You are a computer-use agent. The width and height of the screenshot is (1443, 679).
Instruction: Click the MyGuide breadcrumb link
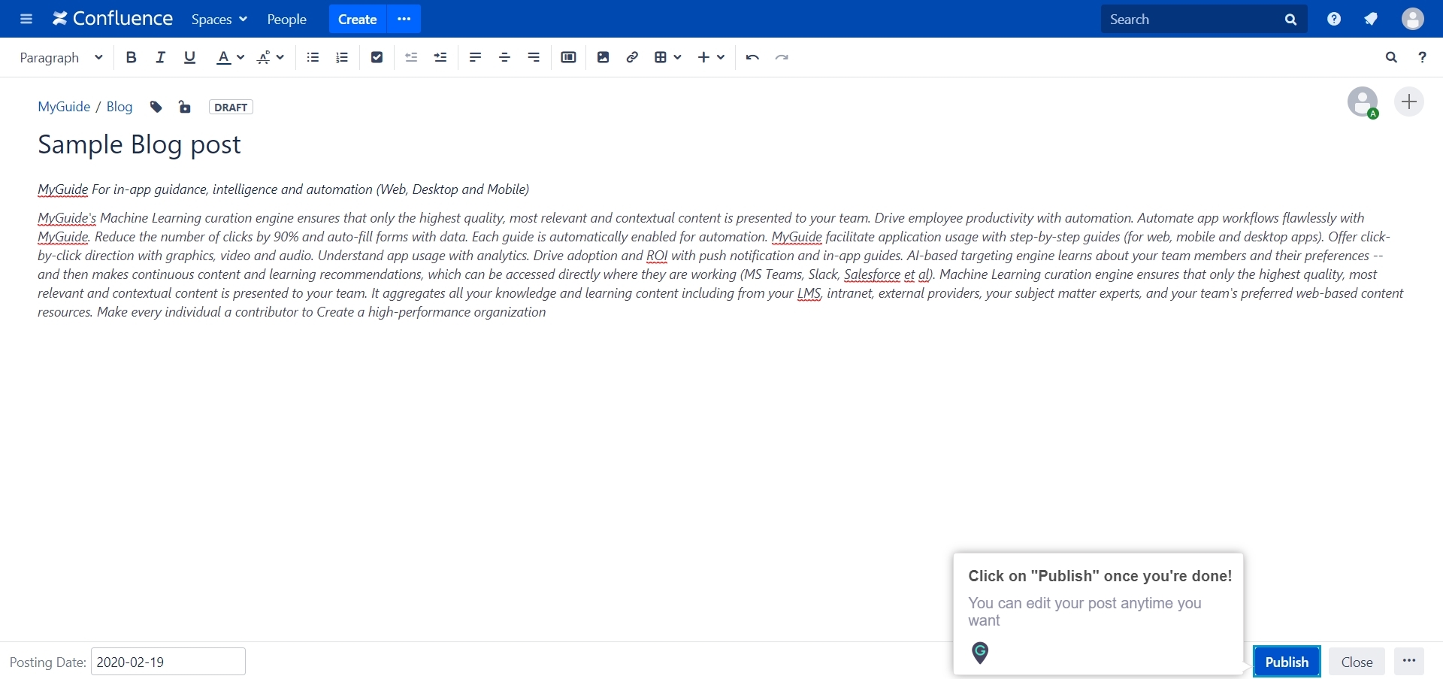pyautogui.click(x=64, y=107)
